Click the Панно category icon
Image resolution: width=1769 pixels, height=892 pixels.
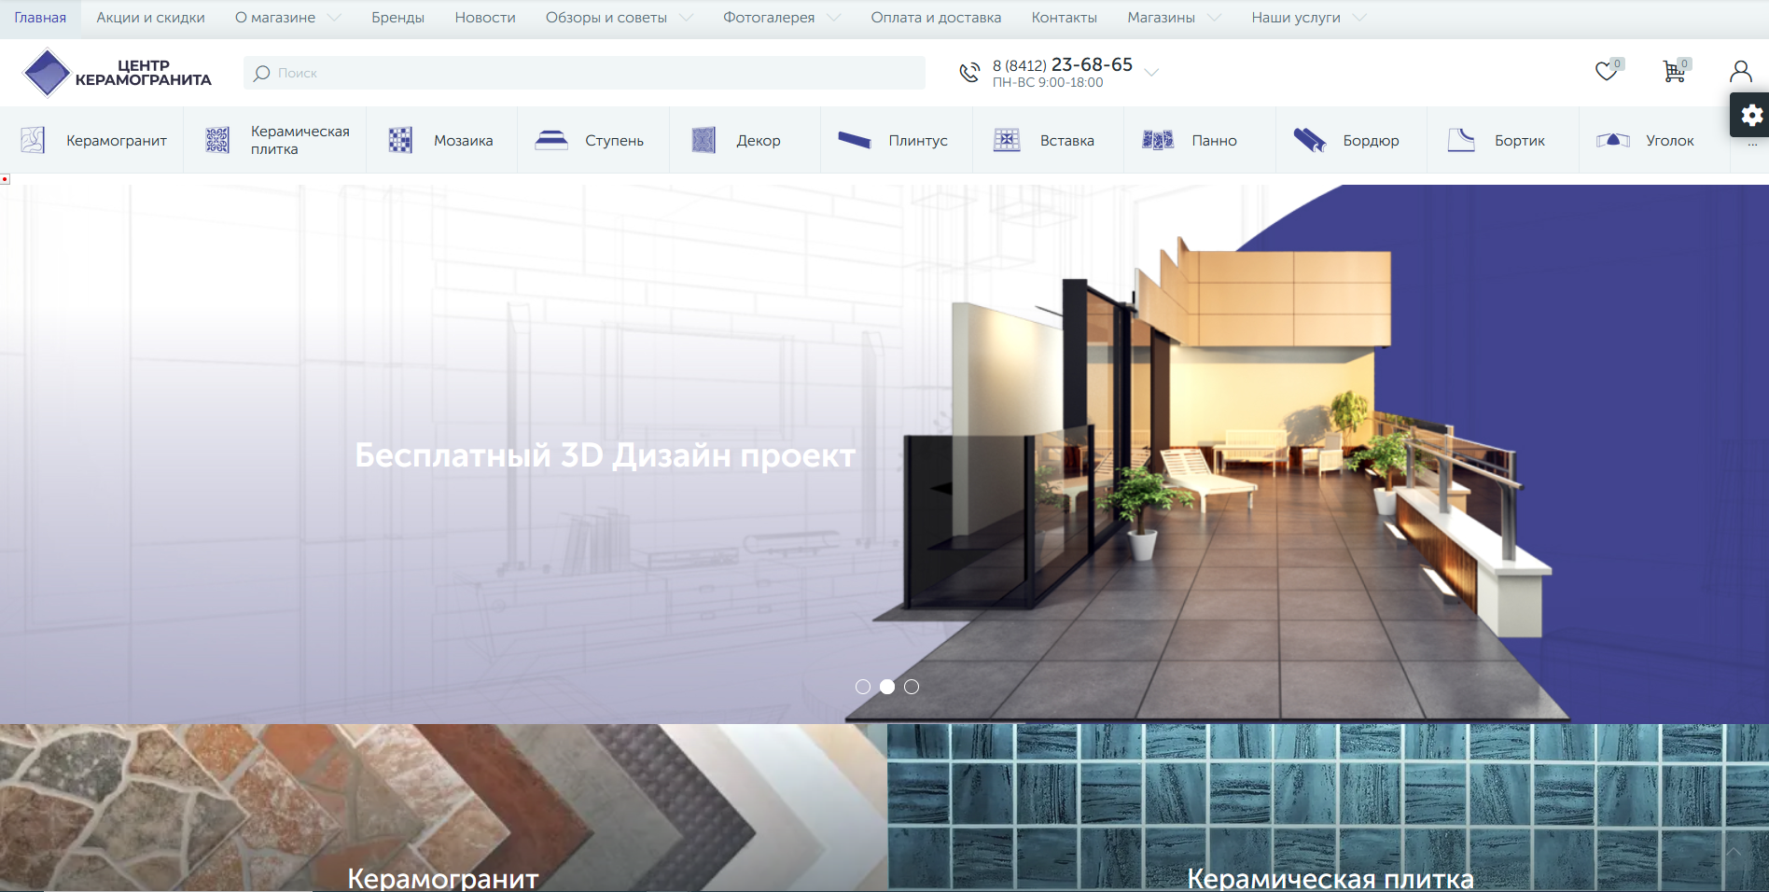pos(1158,140)
